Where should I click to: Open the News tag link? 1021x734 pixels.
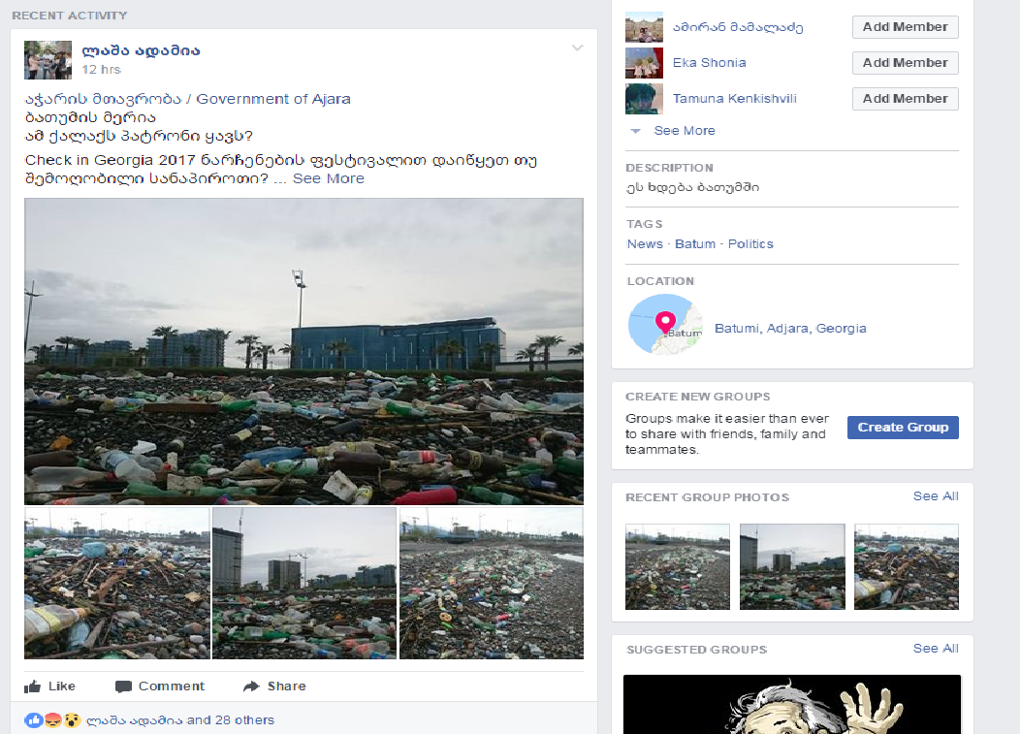point(645,244)
